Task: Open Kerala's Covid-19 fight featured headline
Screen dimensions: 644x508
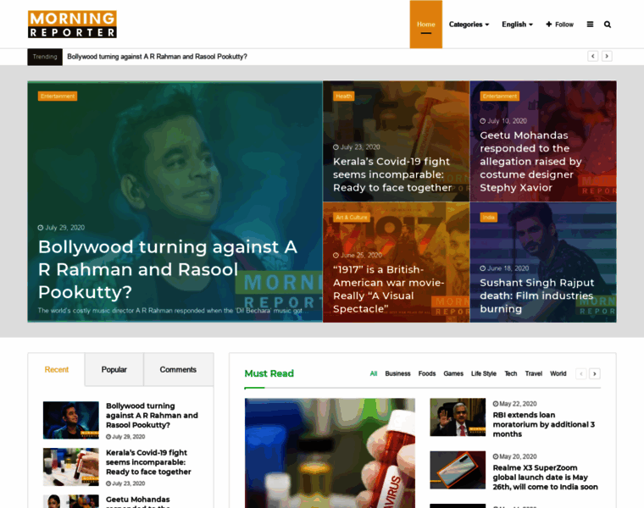Action: 392,174
